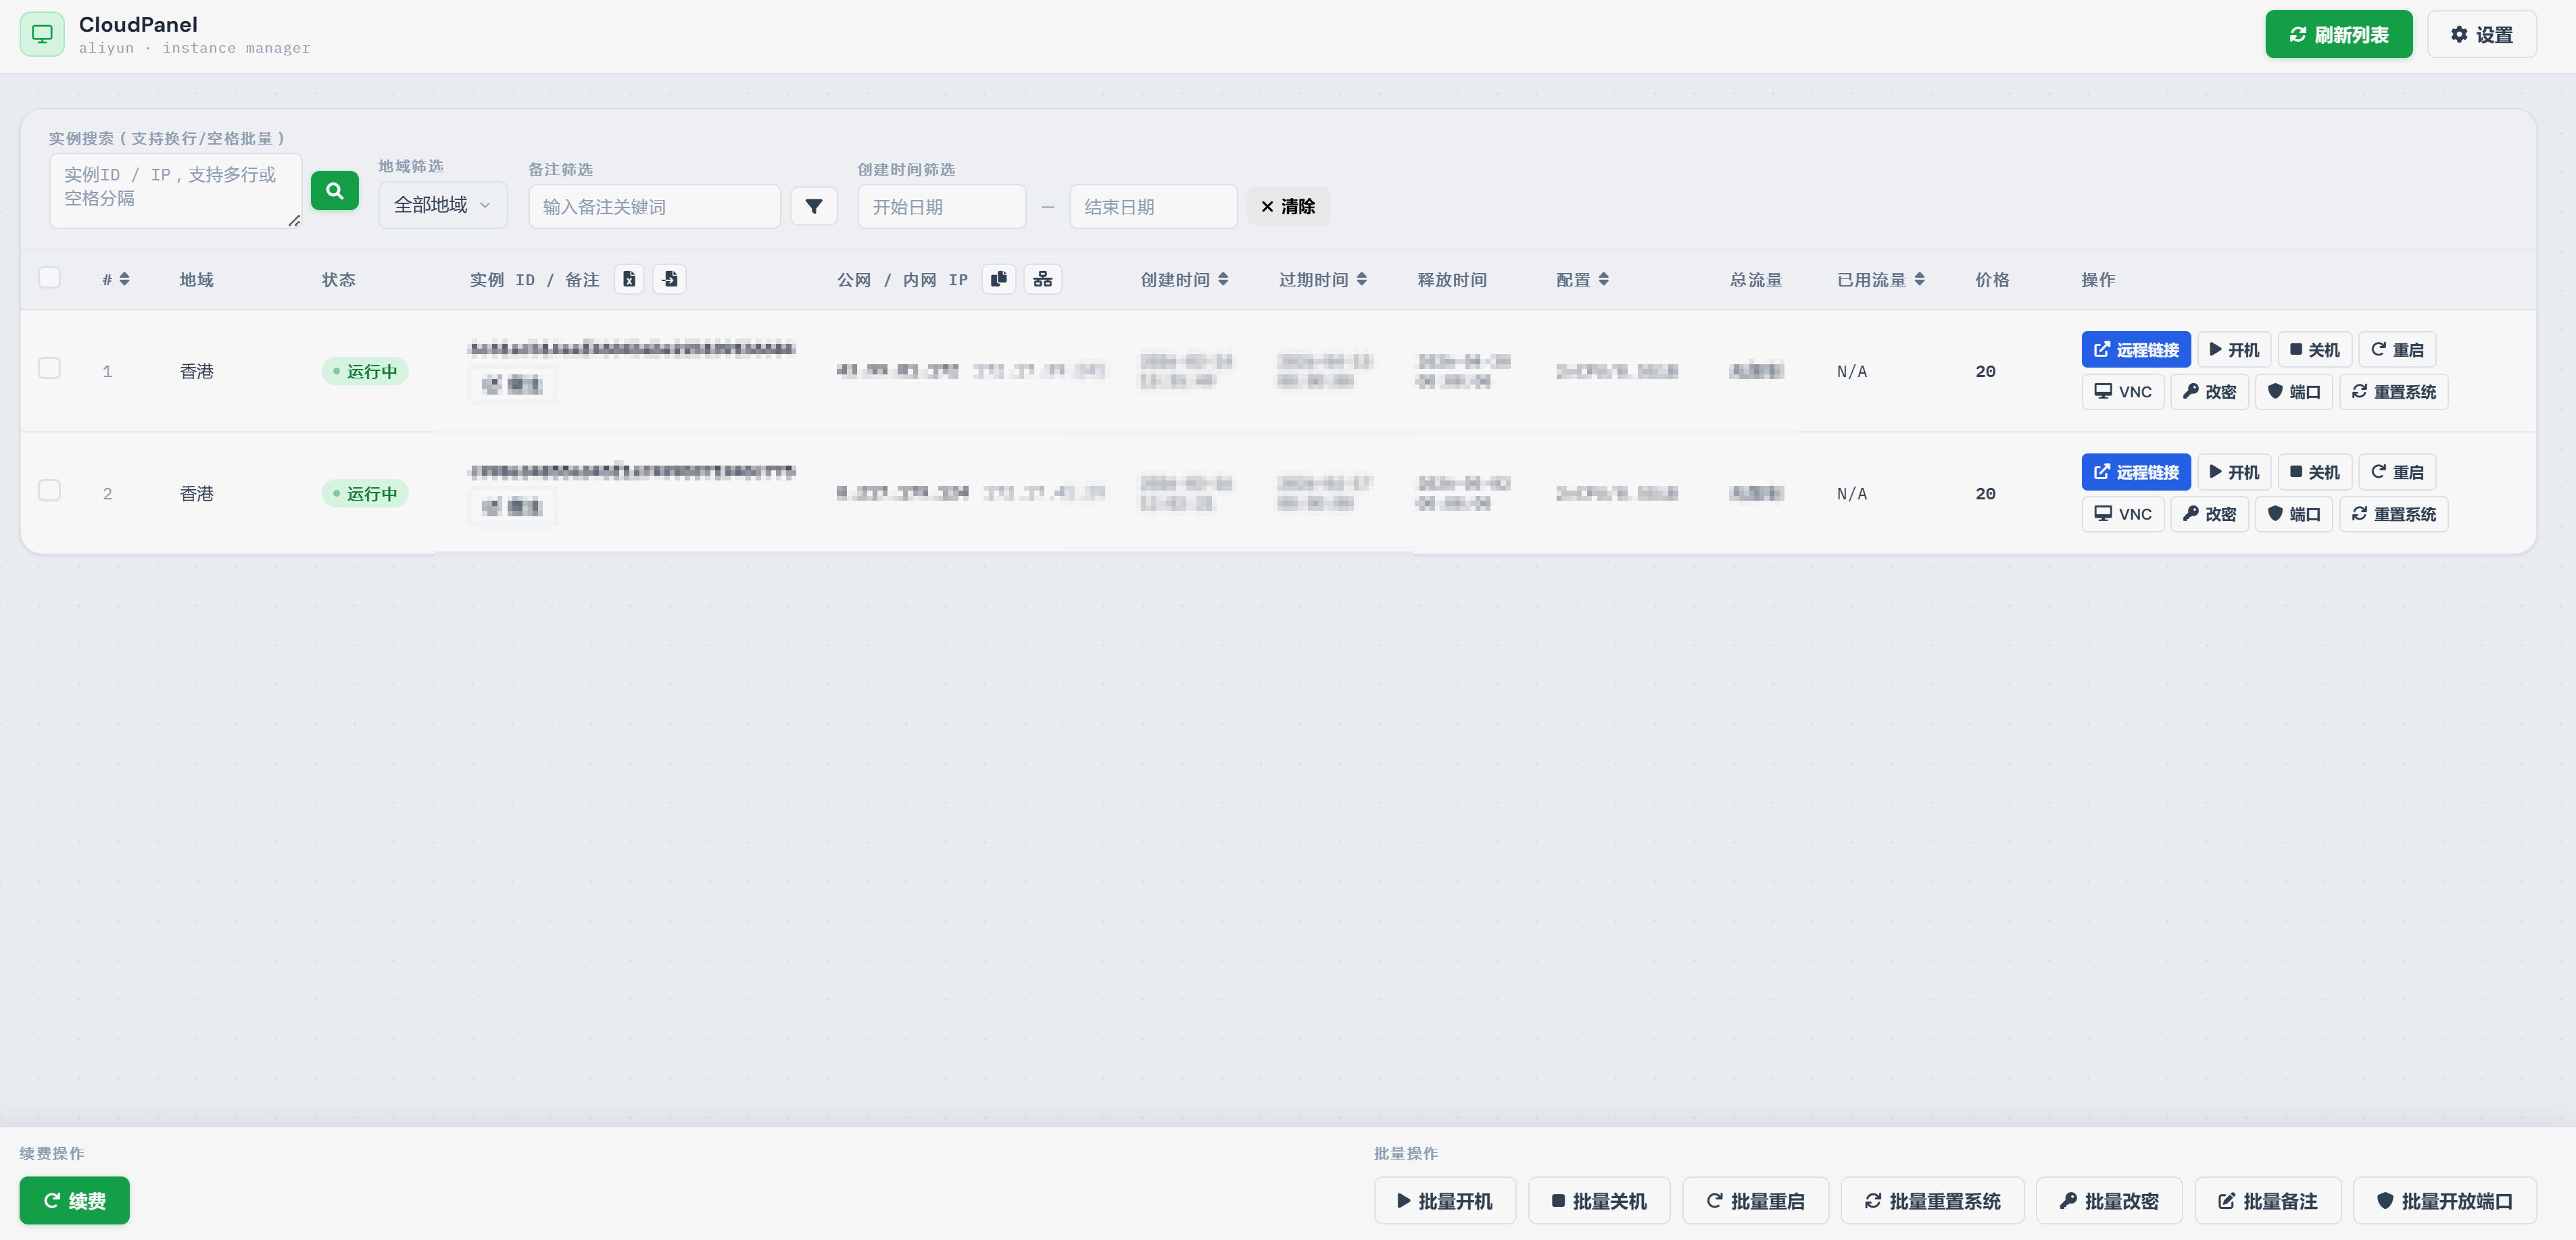Open the 全部地域 region dropdown

(442, 205)
